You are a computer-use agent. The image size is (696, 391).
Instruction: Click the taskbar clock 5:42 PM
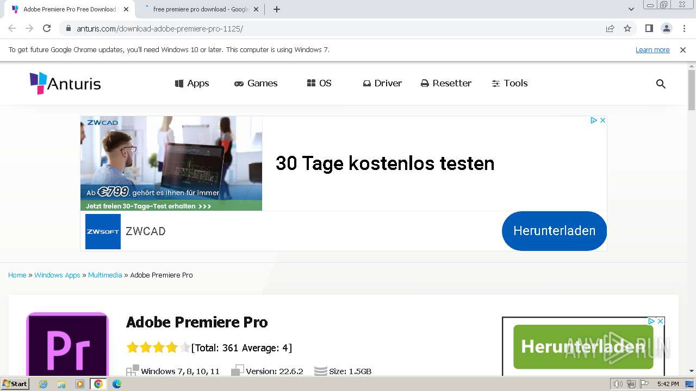pyautogui.click(x=668, y=384)
